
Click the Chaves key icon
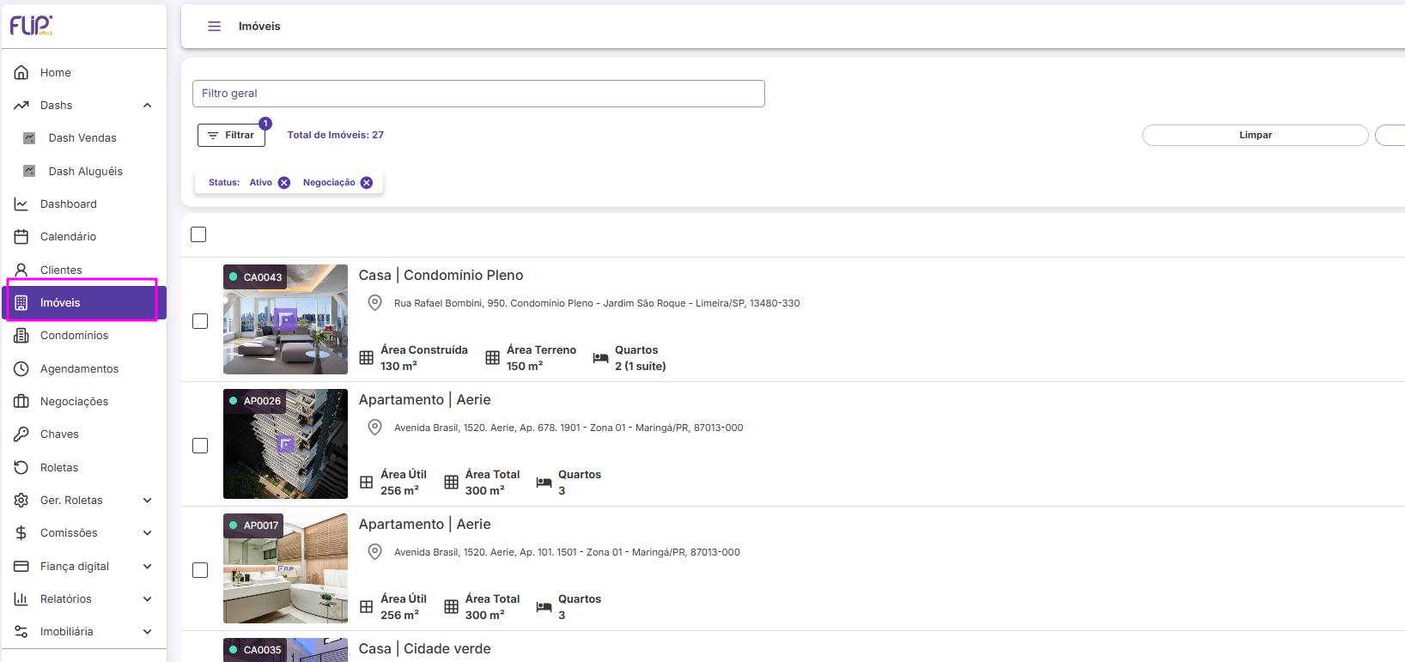click(21, 434)
